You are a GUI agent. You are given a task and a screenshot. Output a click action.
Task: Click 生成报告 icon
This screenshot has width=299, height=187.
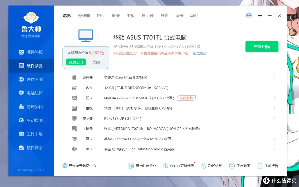260,166
